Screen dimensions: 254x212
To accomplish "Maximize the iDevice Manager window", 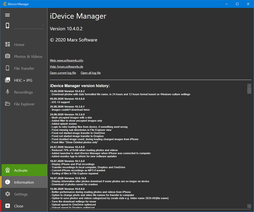I will (237, 4).
